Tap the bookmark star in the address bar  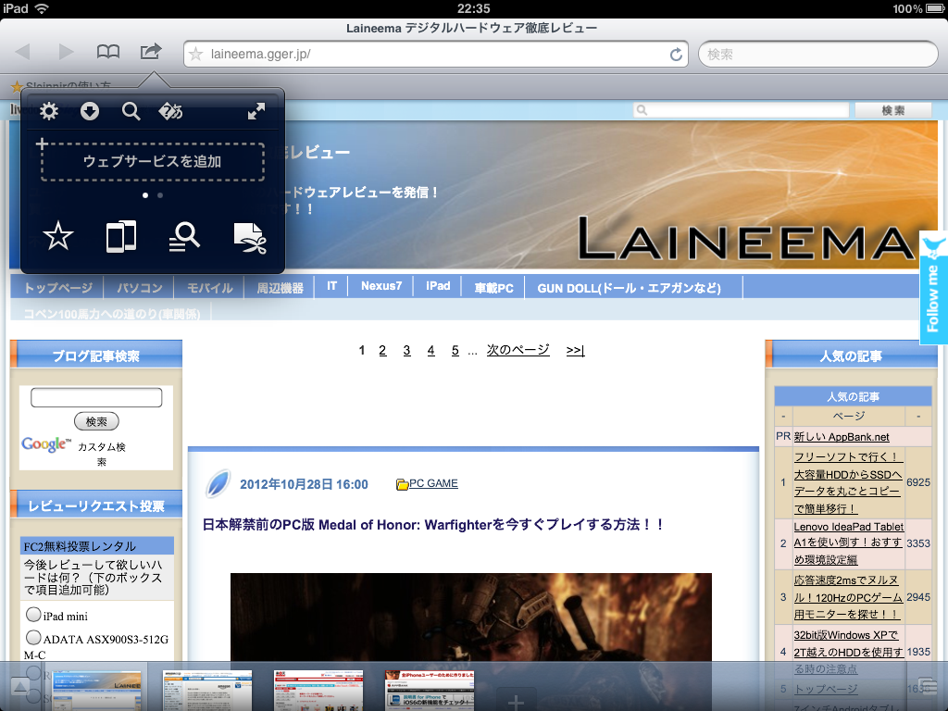click(196, 55)
